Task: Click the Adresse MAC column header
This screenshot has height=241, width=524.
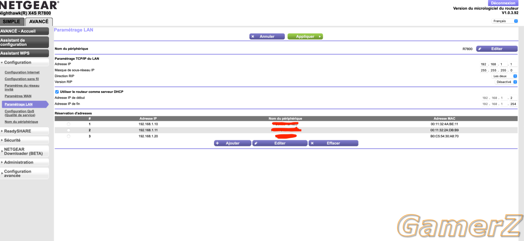Action: click(444, 119)
